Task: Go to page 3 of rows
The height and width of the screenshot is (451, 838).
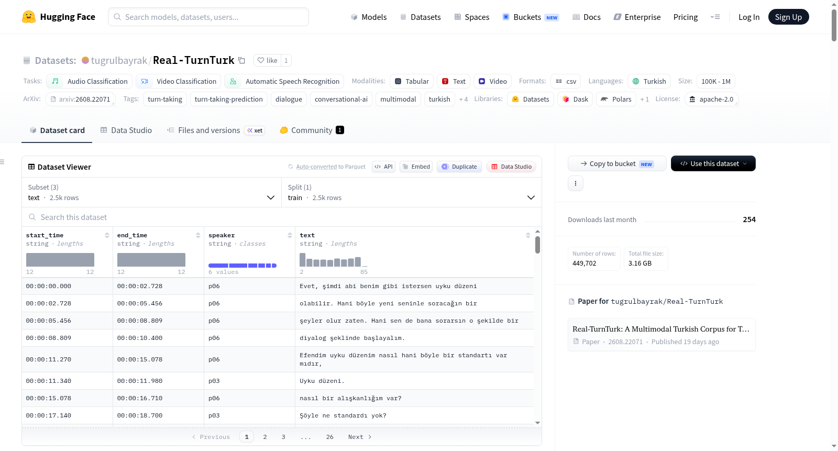Action: coord(283,437)
